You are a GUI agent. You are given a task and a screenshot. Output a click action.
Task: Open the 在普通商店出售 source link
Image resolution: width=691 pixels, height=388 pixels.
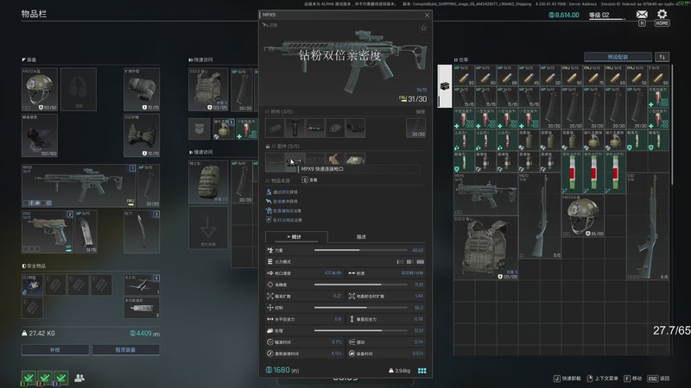284,210
